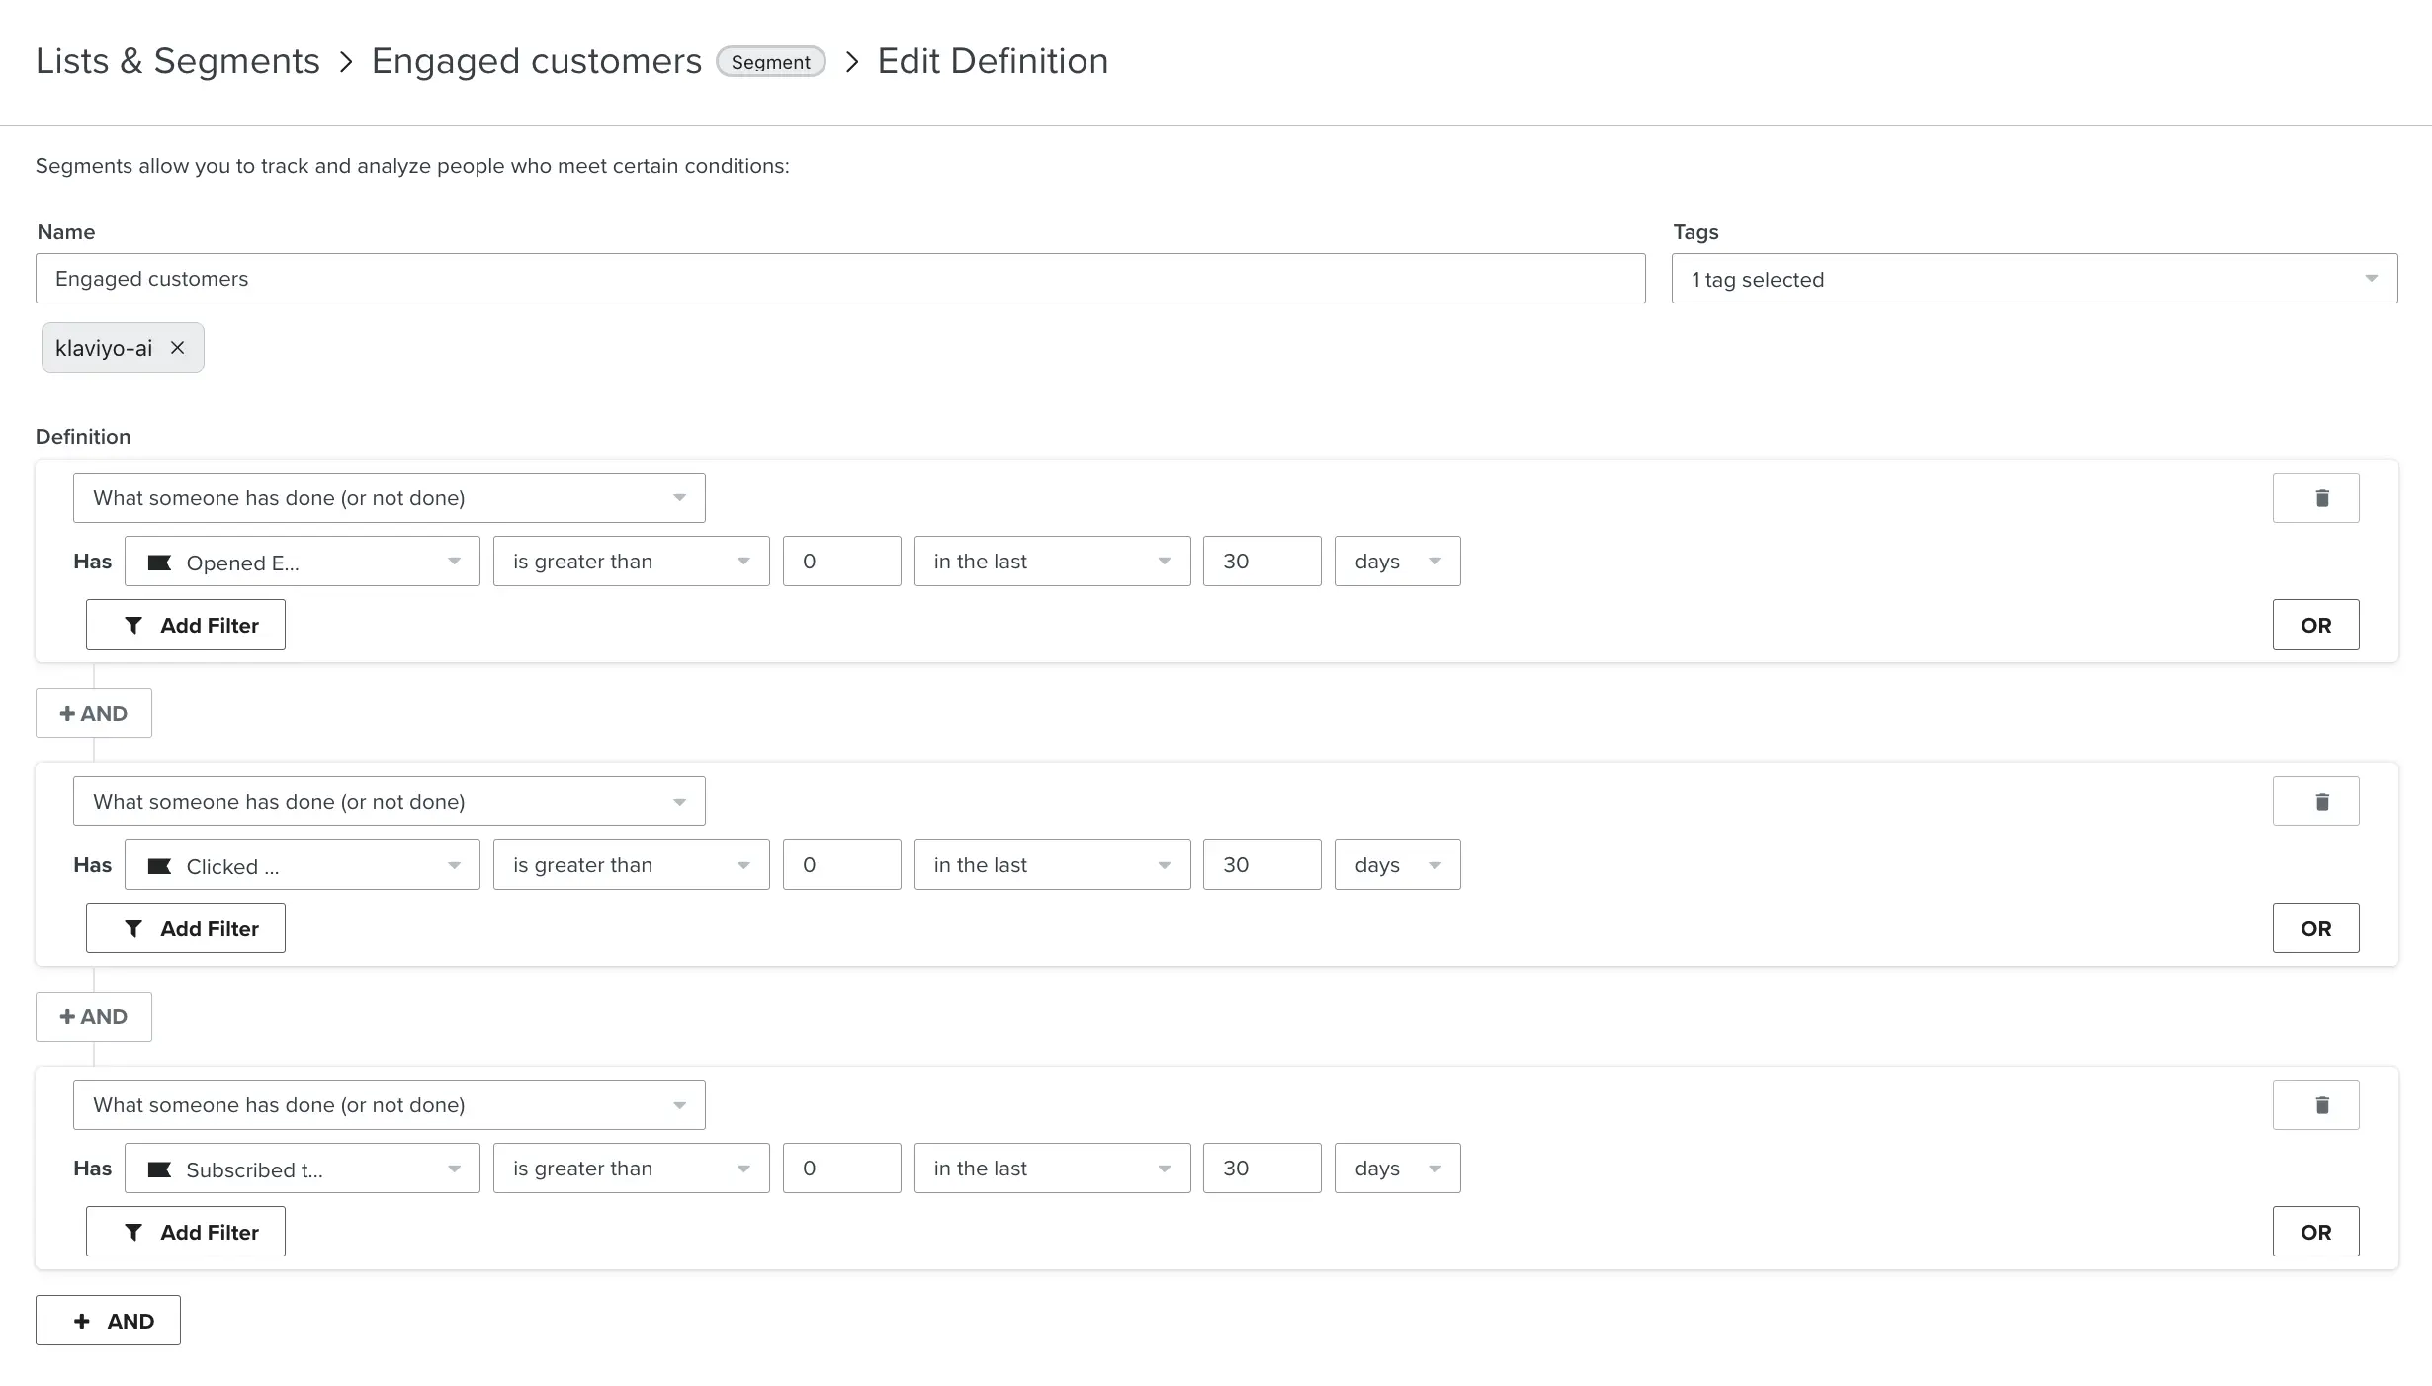This screenshot has height=1386, width=2432.
Task: Open the Opened E... metric dropdown
Action: 303,562
